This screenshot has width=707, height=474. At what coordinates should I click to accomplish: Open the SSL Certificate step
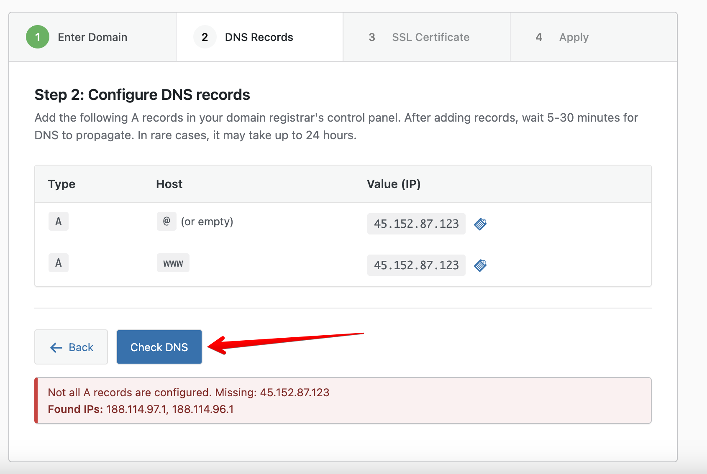tap(430, 37)
